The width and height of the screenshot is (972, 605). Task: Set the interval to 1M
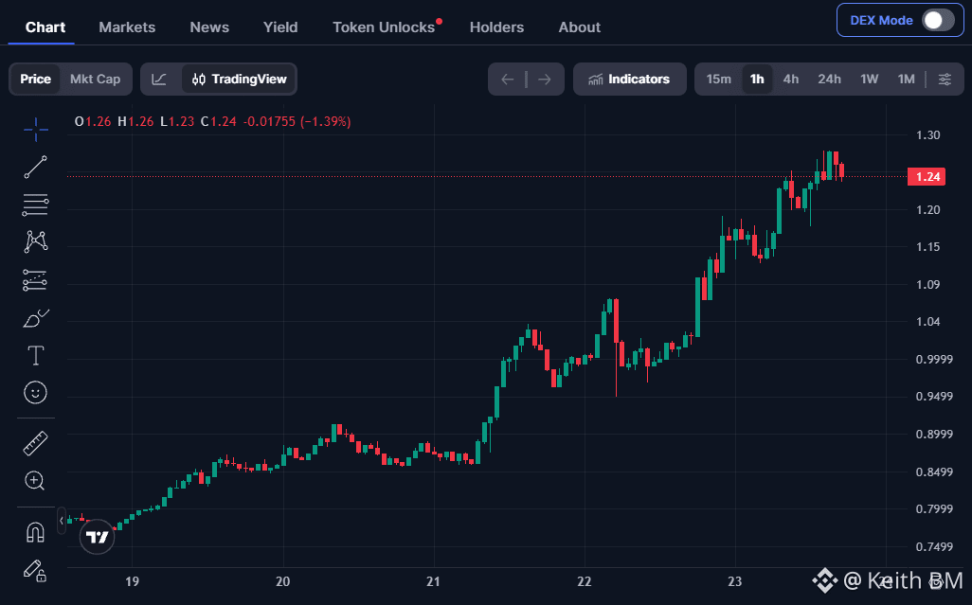pos(907,80)
